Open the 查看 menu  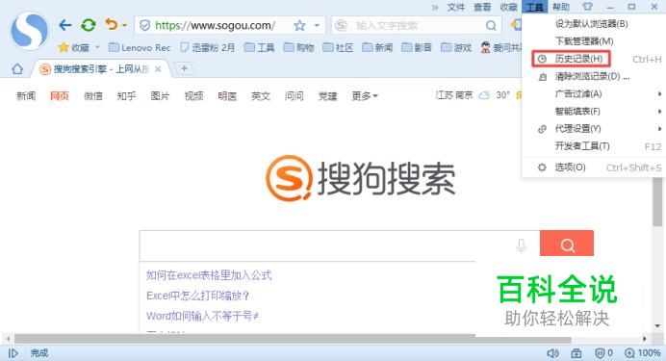pyautogui.click(x=482, y=7)
